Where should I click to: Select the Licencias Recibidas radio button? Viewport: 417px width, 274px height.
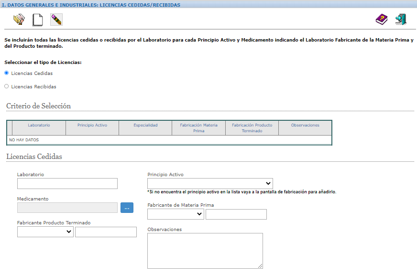(x=7, y=86)
